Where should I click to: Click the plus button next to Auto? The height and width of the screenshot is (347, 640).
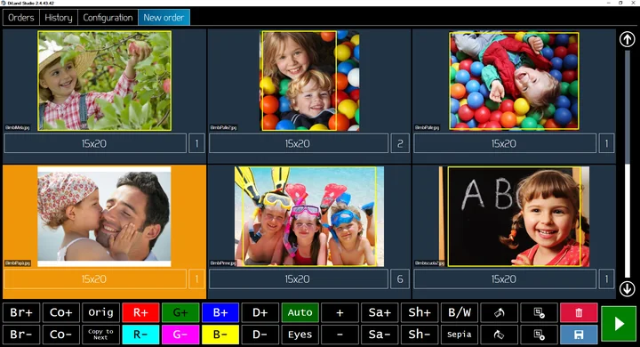[340, 312]
